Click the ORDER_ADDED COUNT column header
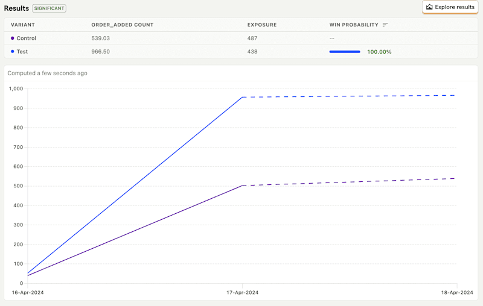483x306 pixels. point(123,25)
